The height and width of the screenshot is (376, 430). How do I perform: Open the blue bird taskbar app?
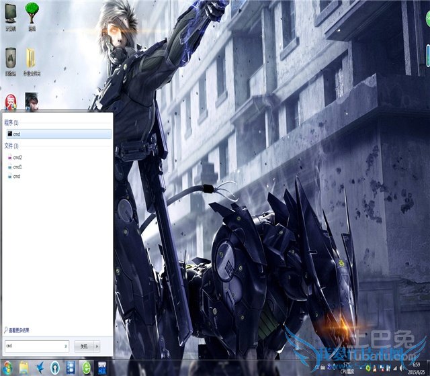pos(40,368)
